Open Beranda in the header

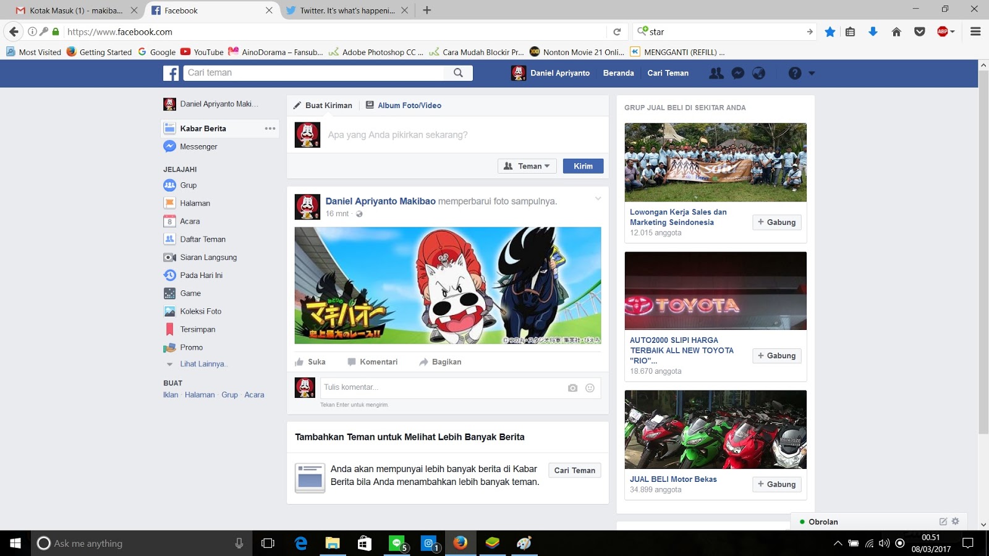pyautogui.click(x=619, y=73)
